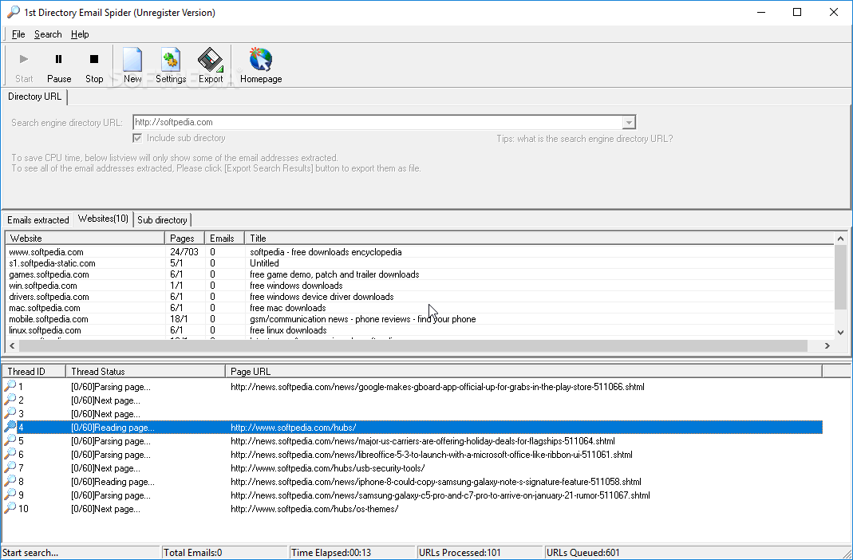
Task: Sort by the Website column header
Action: tap(85, 239)
